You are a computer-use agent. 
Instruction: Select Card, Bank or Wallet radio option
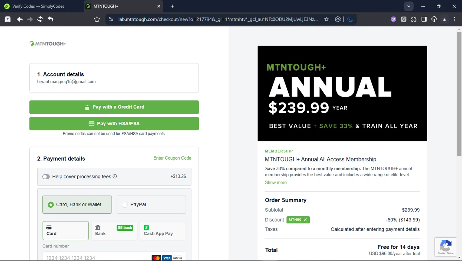[x=77, y=205]
